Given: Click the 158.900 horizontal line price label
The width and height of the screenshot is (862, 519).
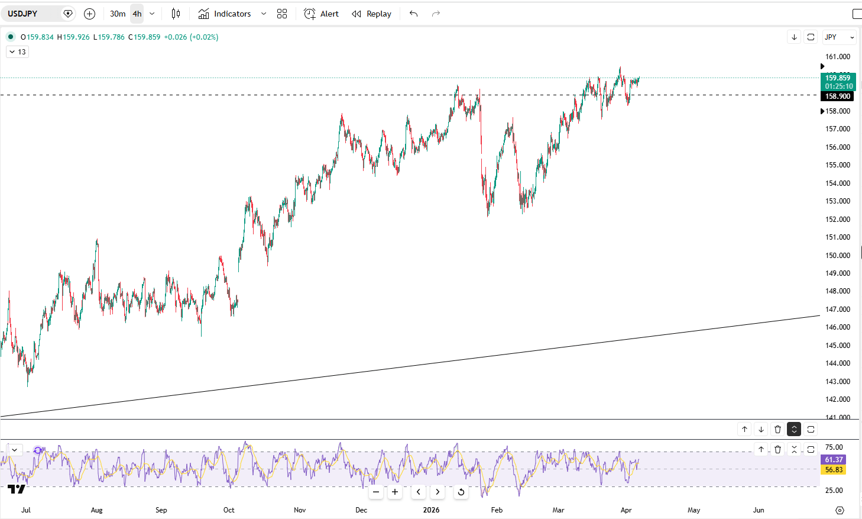Looking at the screenshot, I should tap(838, 96).
